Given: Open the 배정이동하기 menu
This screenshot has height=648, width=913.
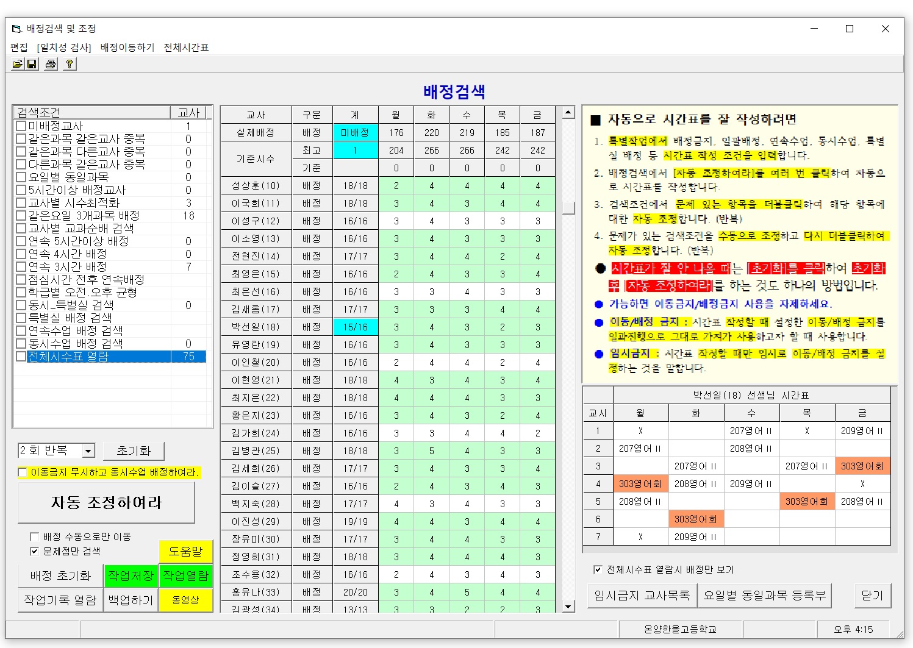Looking at the screenshot, I should (127, 48).
